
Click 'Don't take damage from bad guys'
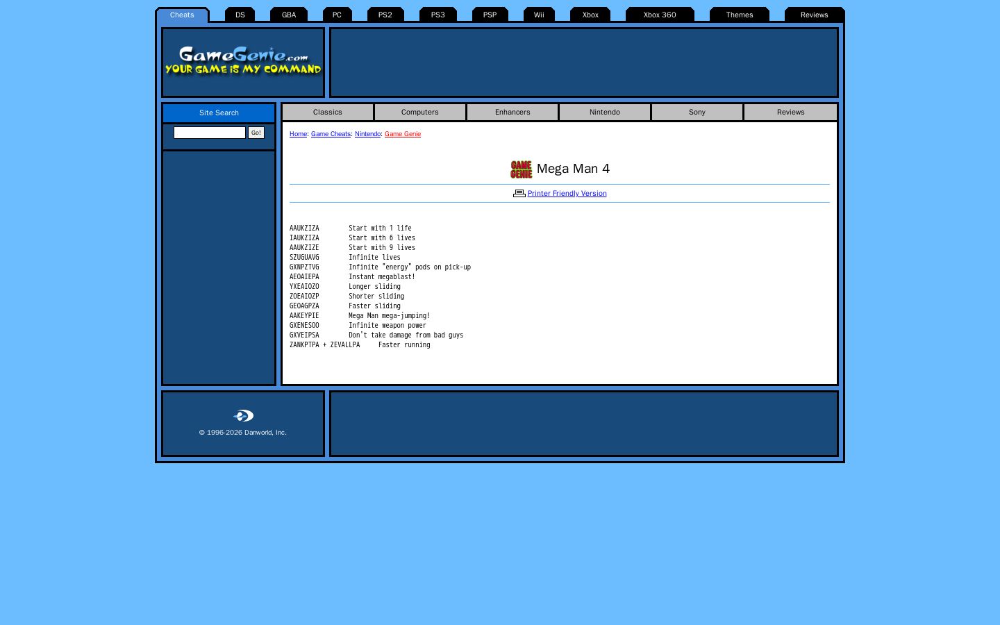pos(406,335)
